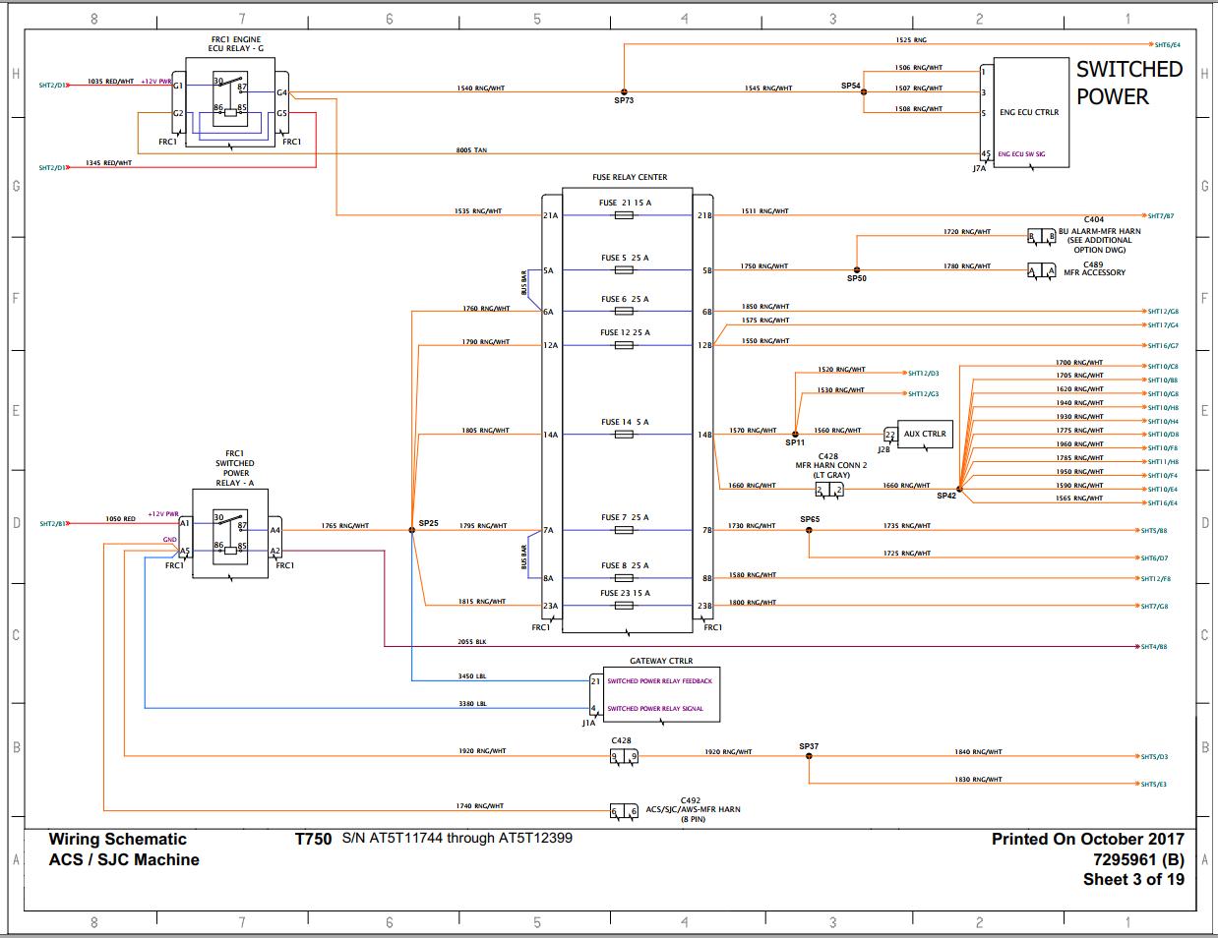Click the C492 ACS/SJC/AWS-MFR HARN label
1218x938 pixels.
(x=693, y=809)
